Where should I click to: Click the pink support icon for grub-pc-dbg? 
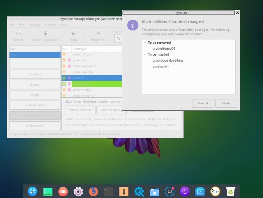pyautogui.click(x=69, y=90)
